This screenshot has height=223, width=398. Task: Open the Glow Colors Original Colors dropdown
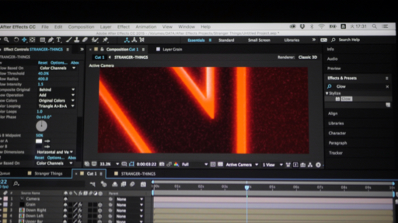[56, 101]
